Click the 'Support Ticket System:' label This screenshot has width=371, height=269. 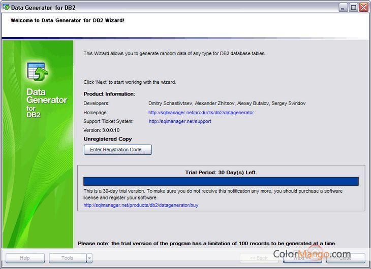(108, 121)
